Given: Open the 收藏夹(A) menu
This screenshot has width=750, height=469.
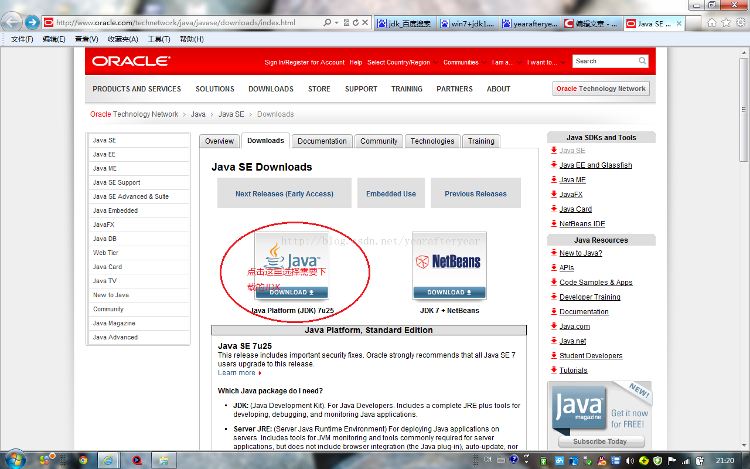Looking at the screenshot, I should [123, 39].
